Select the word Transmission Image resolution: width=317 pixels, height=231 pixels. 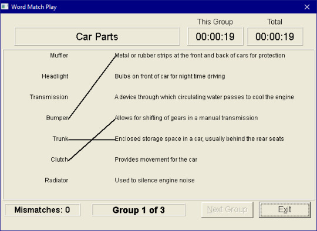[x=49, y=97]
